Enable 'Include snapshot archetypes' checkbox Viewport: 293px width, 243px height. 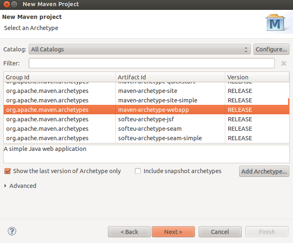pyautogui.click(x=138, y=171)
